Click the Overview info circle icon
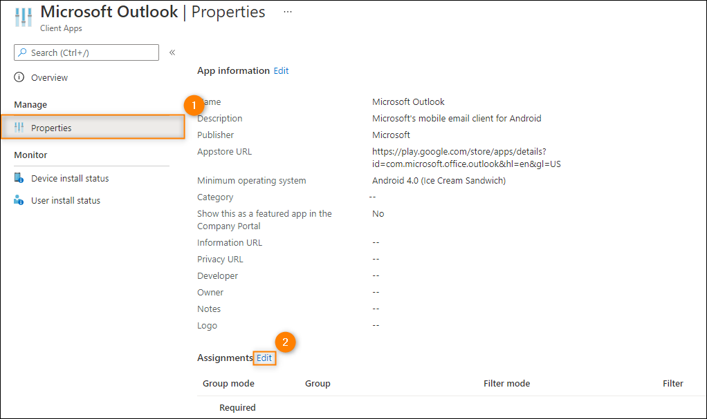 (19, 77)
